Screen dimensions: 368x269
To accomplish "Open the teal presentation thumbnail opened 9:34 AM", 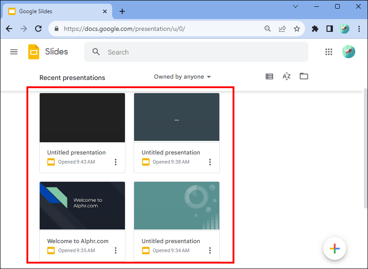I will tap(177, 205).
